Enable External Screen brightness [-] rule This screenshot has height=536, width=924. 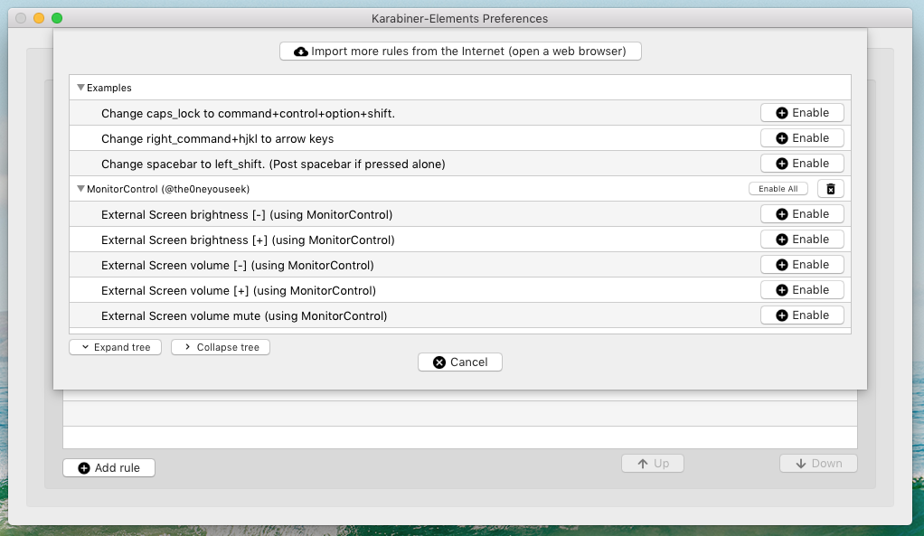[801, 213]
